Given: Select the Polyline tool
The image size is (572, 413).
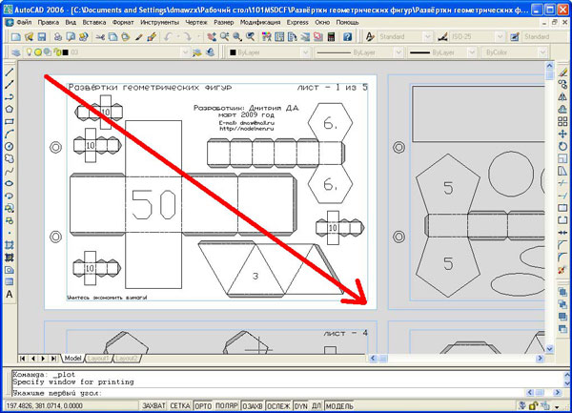Looking at the screenshot, I should (10, 96).
